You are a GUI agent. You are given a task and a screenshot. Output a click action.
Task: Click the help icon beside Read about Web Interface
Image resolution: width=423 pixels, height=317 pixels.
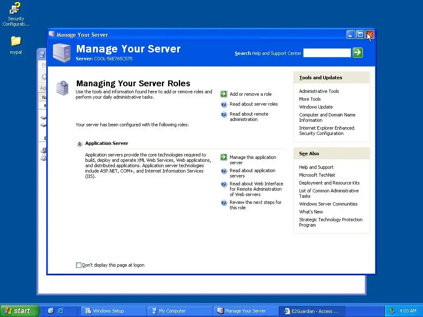pyautogui.click(x=224, y=184)
